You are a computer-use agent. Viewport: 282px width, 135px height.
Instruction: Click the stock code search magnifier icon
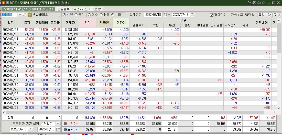[25, 15]
